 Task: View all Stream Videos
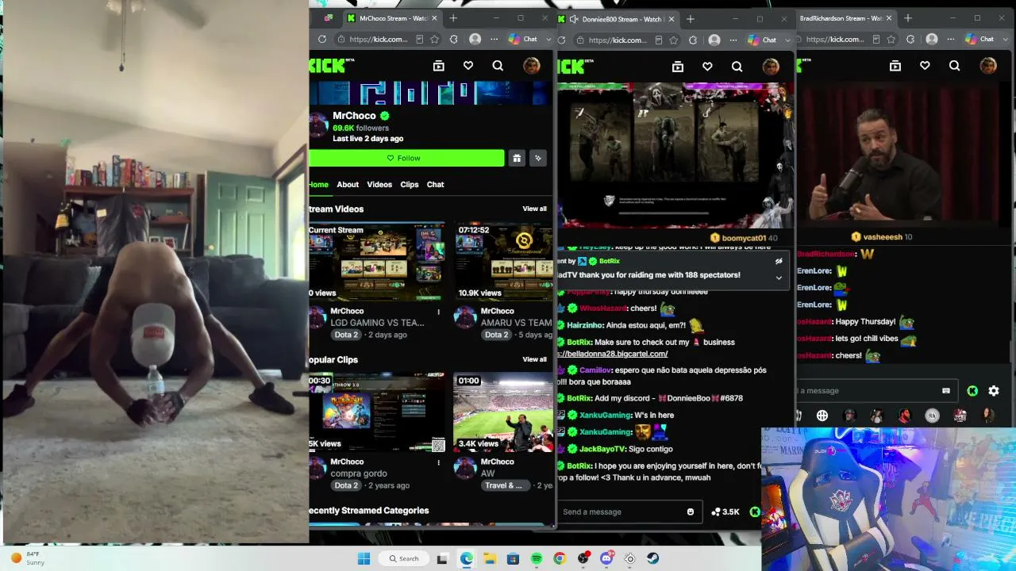534,209
